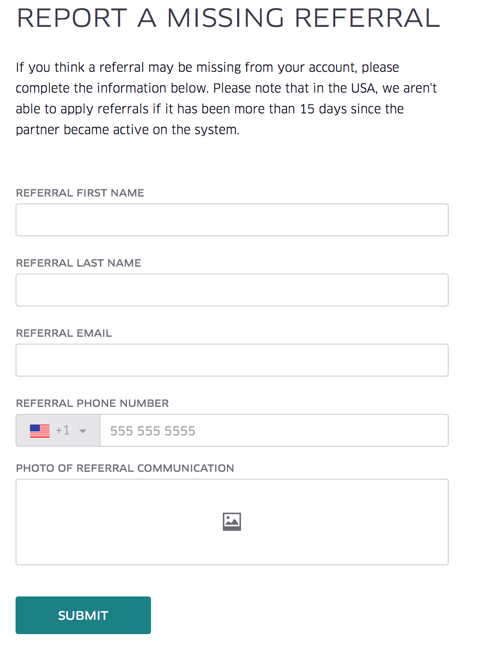The image size is (482, 651).
Task: Click the Referral Phone Number label
Action: 92,403
